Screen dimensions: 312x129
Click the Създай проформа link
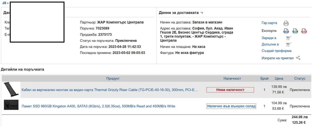276,51
